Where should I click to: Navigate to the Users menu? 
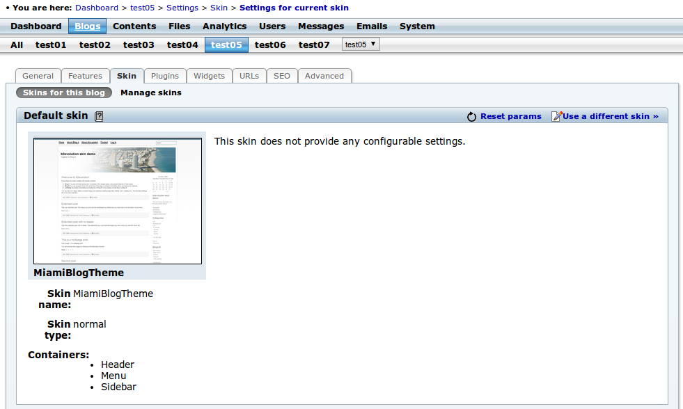(x=272, y=26)
